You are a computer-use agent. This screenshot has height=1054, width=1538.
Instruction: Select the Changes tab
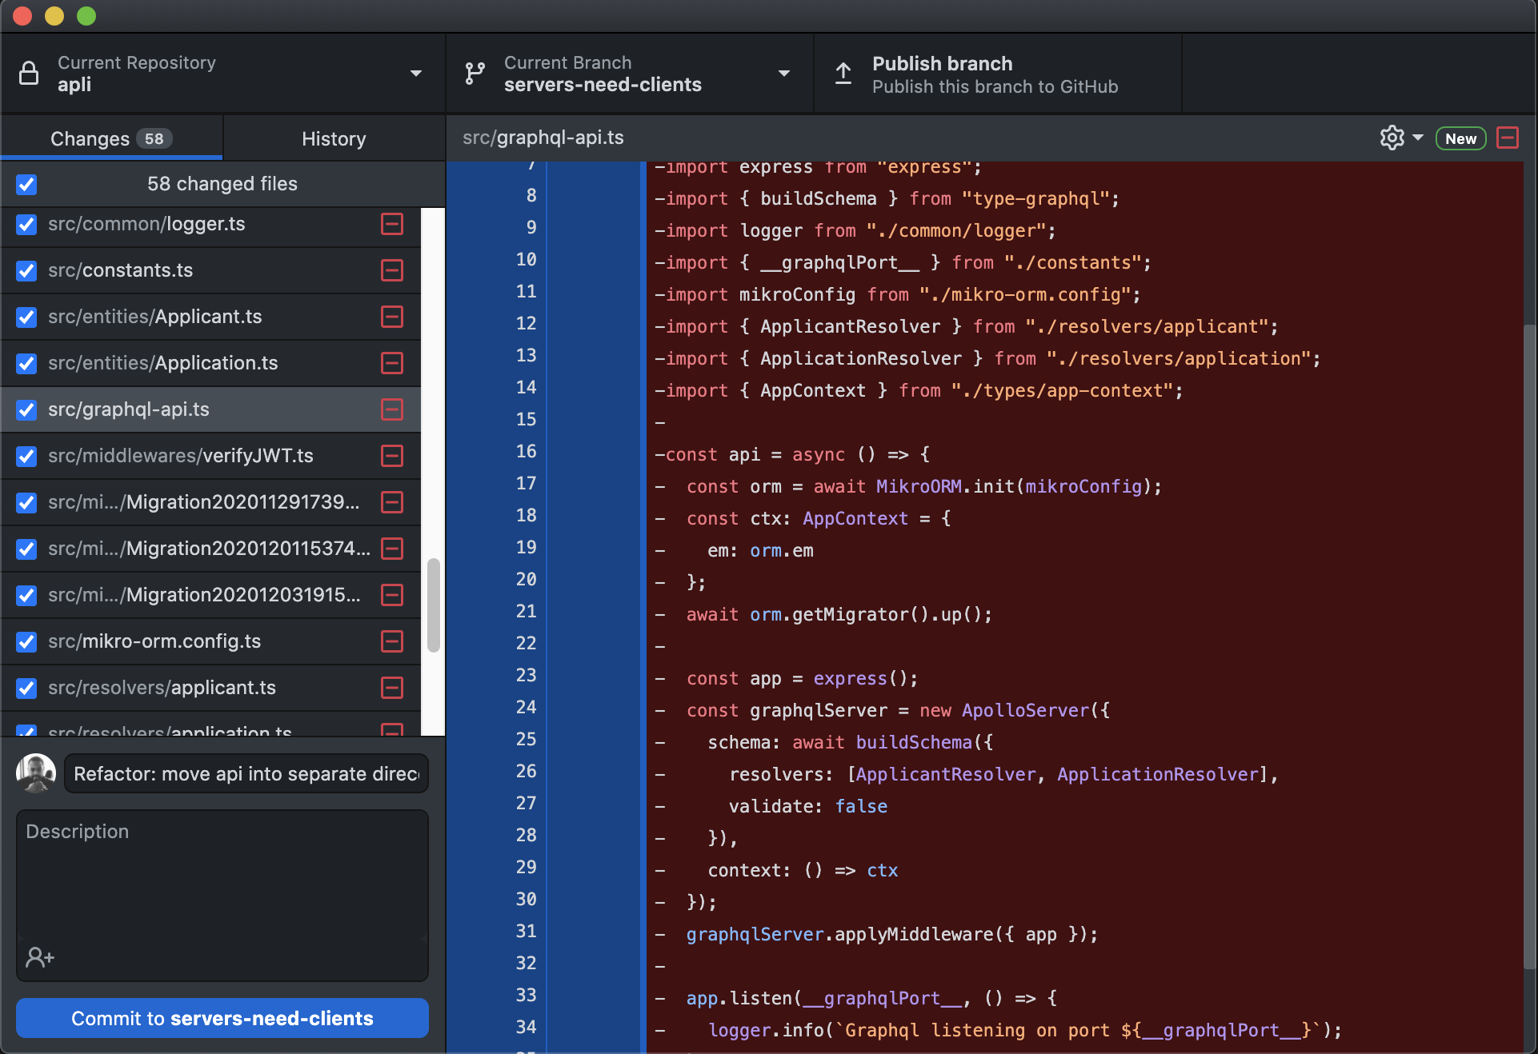(x=110, y=138)
